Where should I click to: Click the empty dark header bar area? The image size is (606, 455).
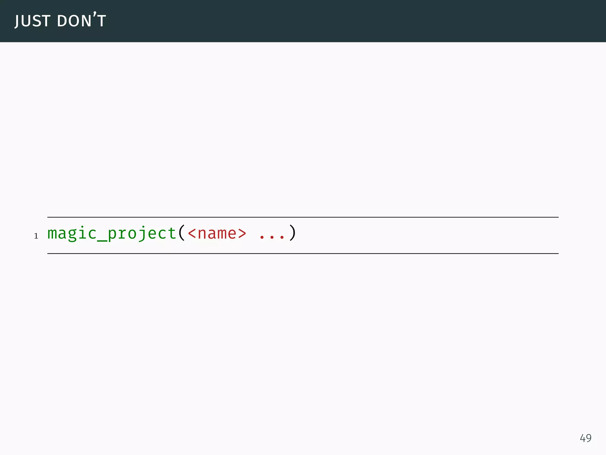355,21
